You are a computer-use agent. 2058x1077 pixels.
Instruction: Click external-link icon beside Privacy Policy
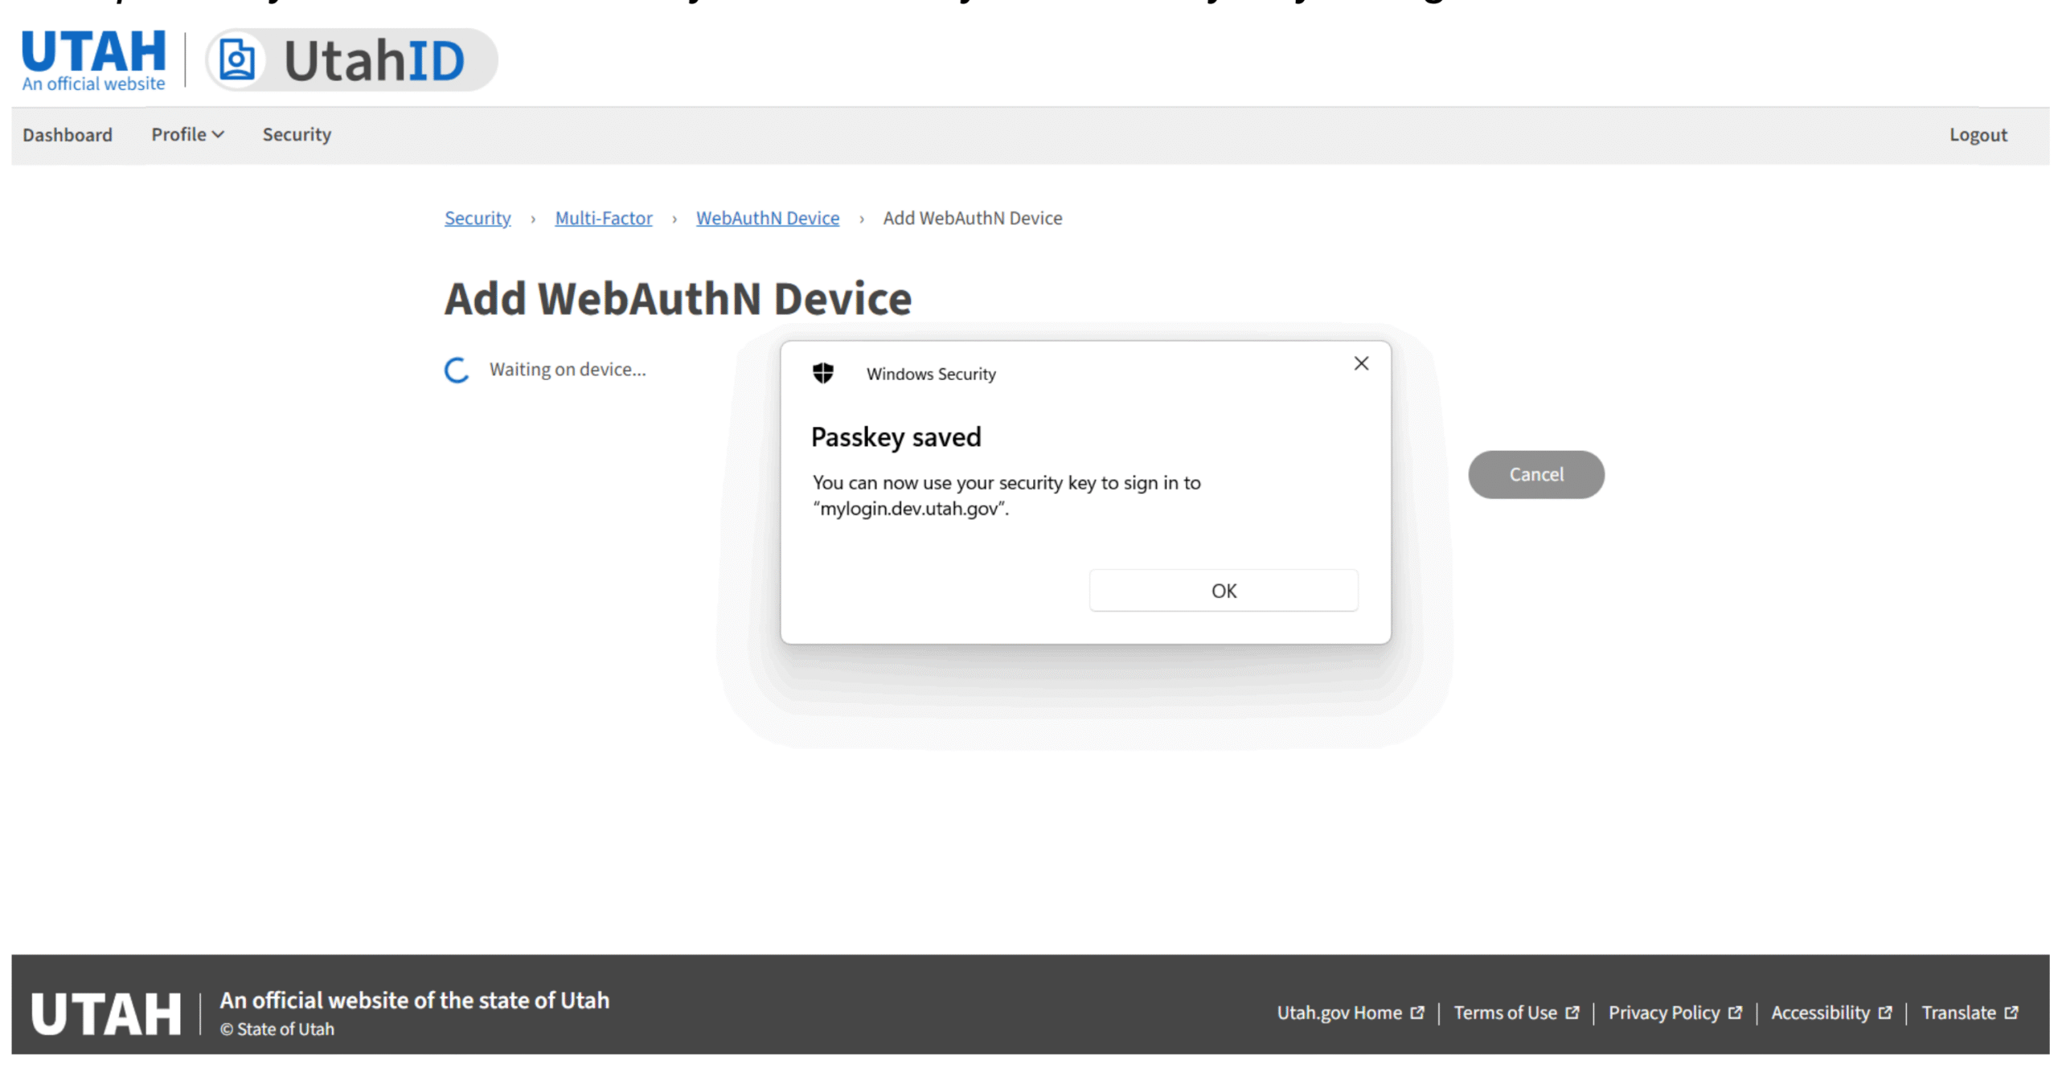(1735, 1013)
